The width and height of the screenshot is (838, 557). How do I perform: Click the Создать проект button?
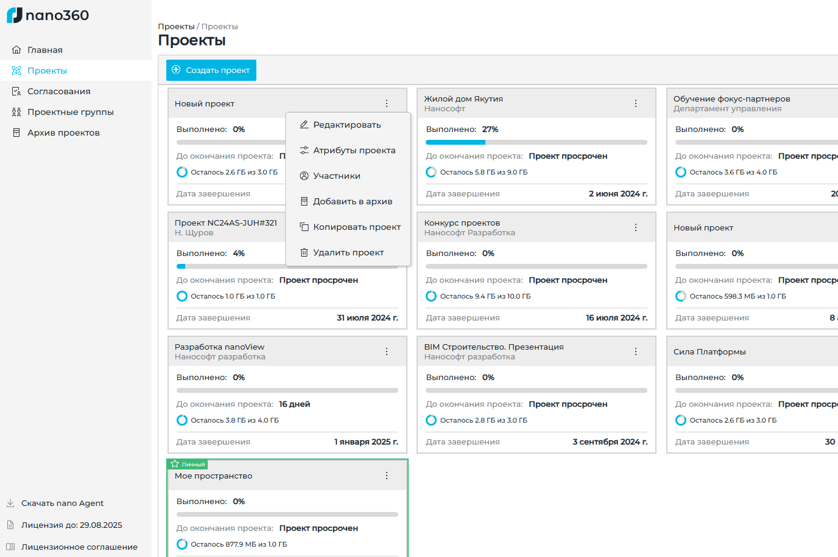(211, 70)
